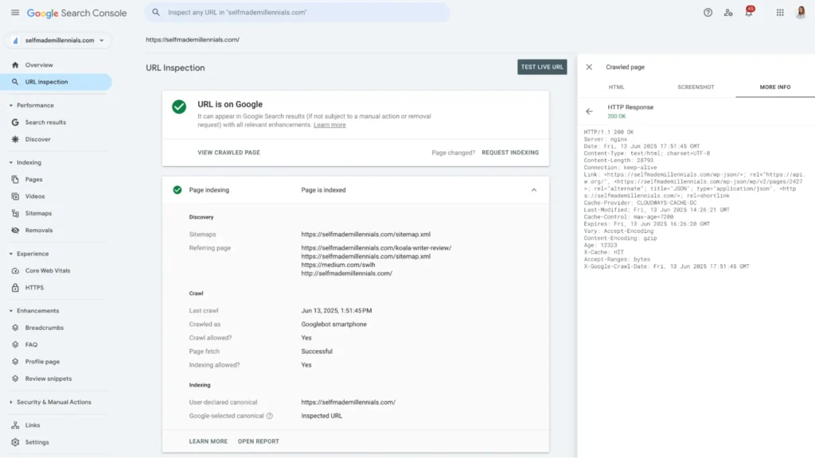Open the HTTPS experience report
This screenshot has height=458, width=815.
coord(37,286)
